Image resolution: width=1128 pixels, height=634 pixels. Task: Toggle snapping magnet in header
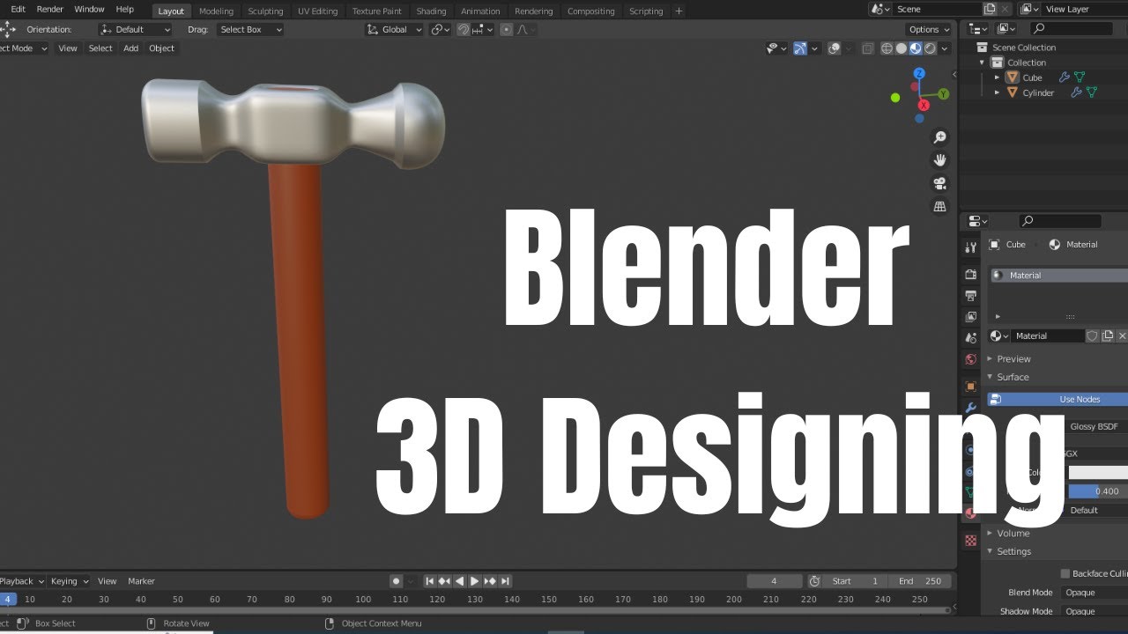pos(464,29)
